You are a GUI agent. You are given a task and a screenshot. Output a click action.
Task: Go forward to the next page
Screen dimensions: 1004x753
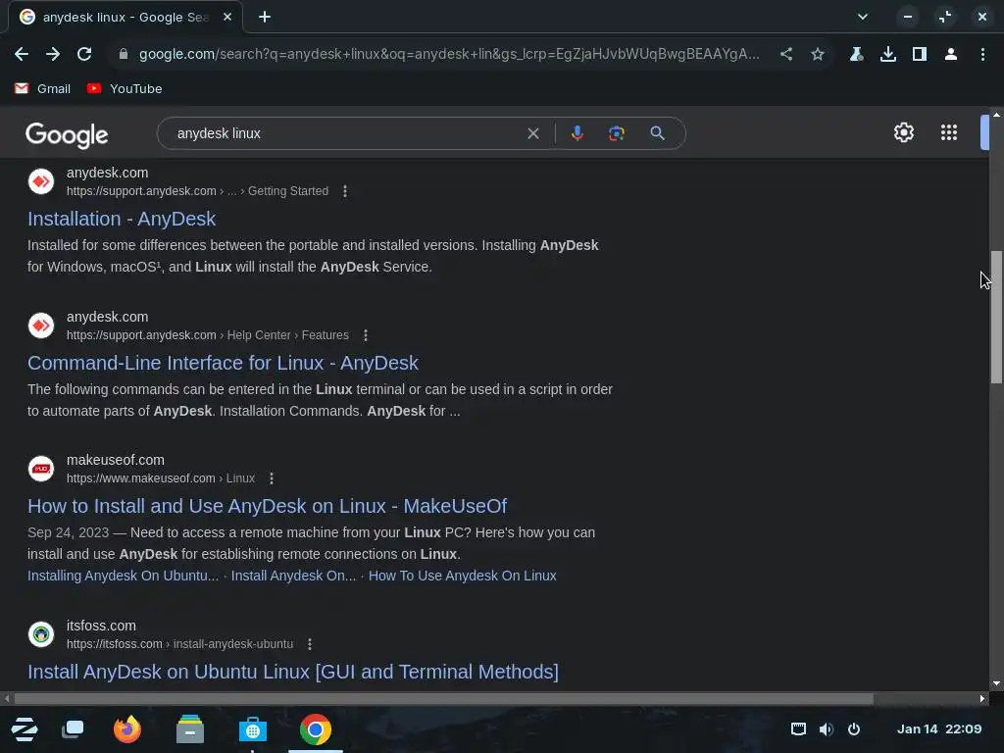[53, 55]
